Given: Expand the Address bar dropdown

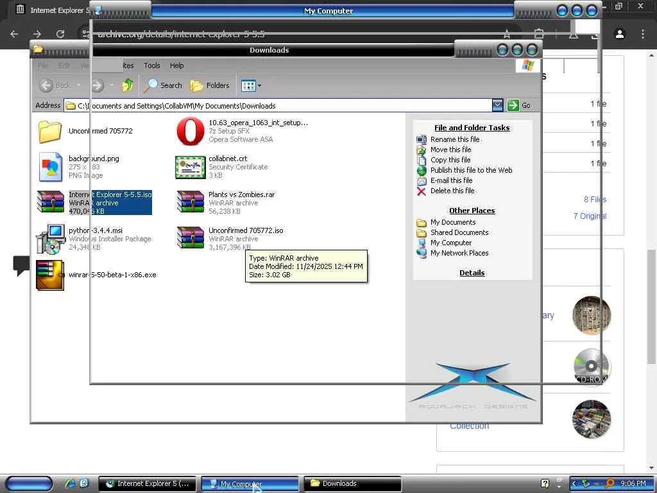Looking at the screenshot, I should click(497, 105).
